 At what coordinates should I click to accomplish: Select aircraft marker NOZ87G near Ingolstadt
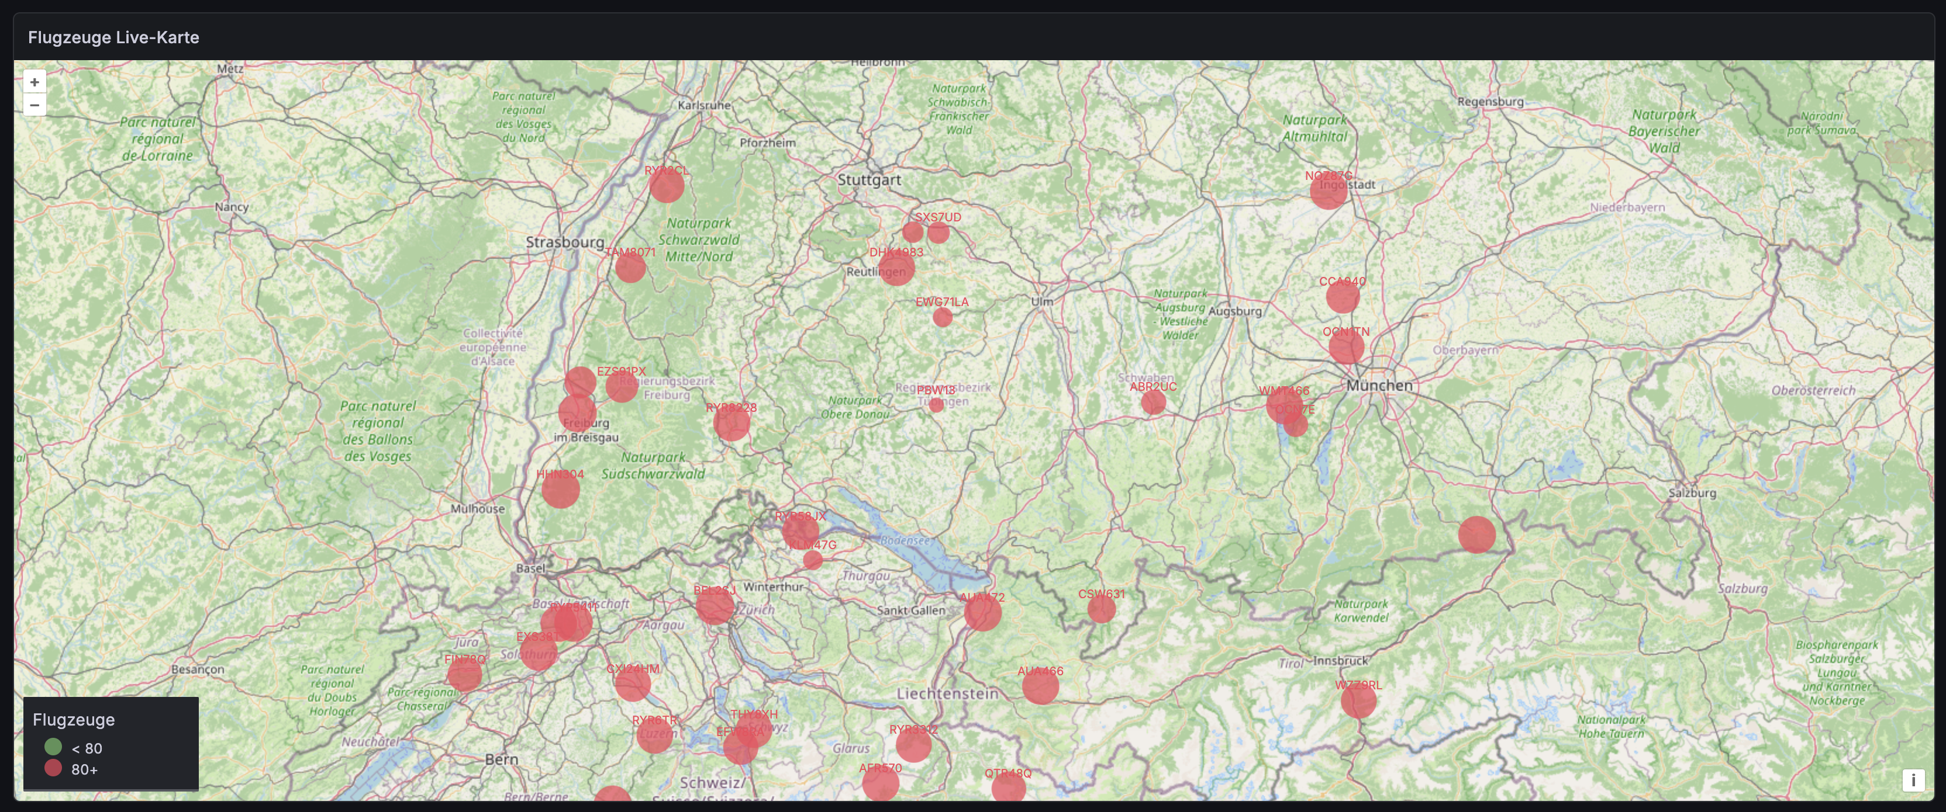click(1328, 191)
